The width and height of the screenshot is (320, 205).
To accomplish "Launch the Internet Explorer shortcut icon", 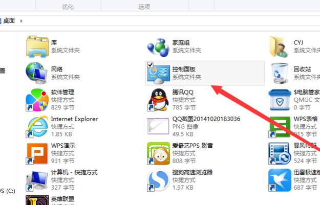I will pos(37,127).
